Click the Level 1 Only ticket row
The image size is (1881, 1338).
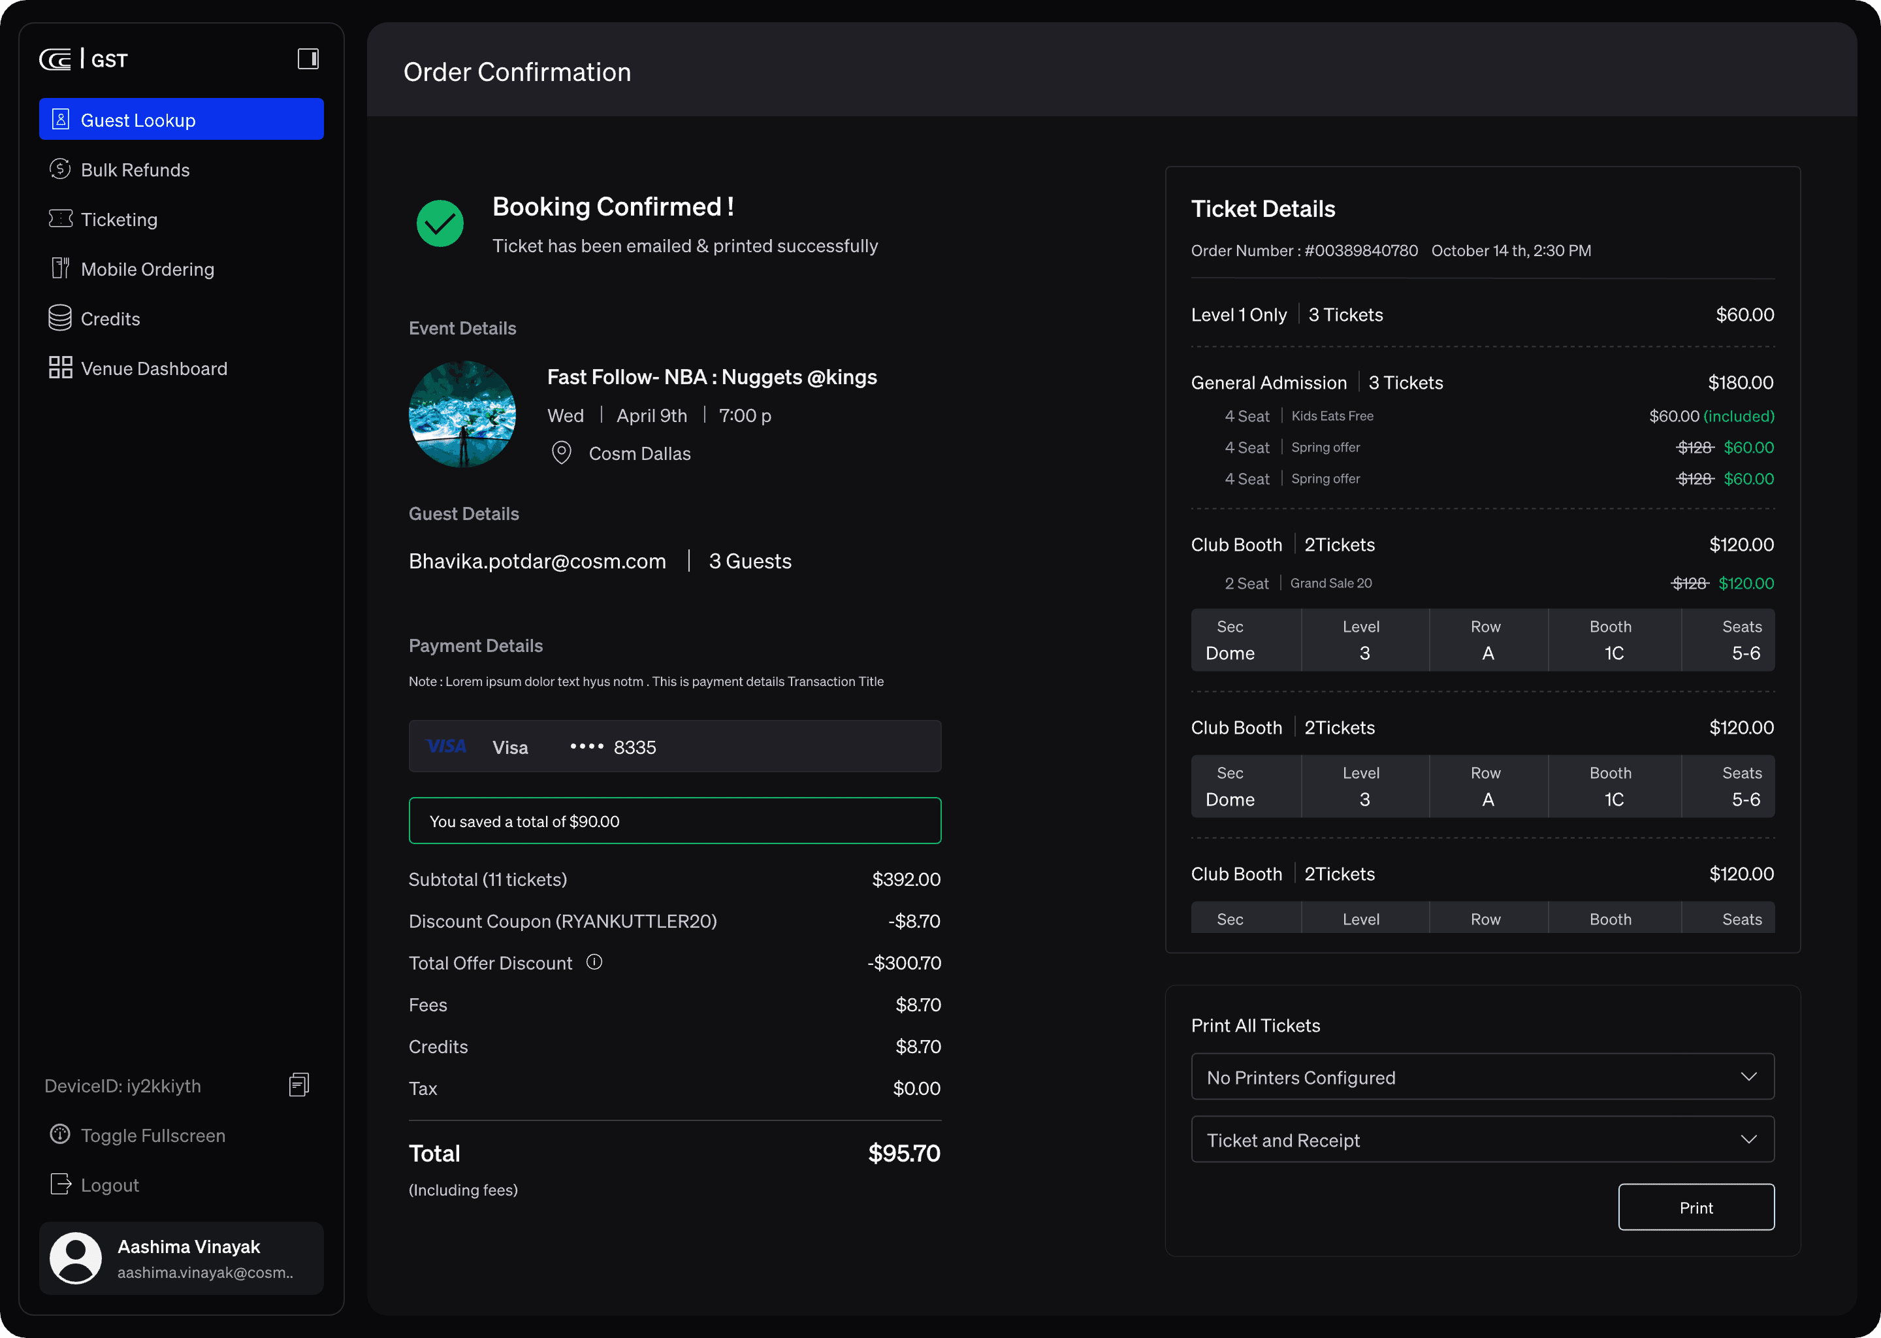pyautogui.click(x=1483, y=315)
